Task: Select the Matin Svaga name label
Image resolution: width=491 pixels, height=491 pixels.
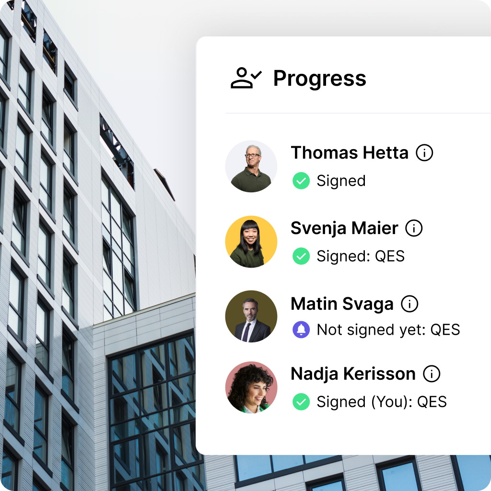Action: pyautogui.click(x=342, y=304)
